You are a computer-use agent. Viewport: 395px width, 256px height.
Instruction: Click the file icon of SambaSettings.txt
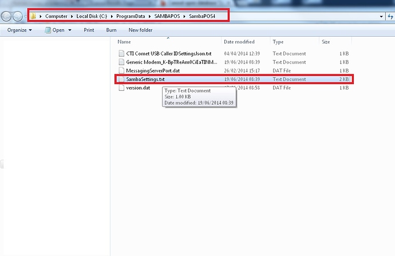(121, 79)
